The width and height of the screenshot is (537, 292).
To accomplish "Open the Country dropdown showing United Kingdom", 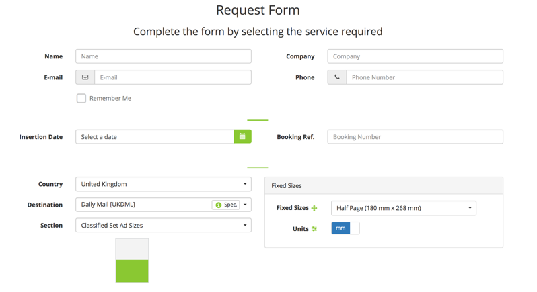I will pos(164,184).
